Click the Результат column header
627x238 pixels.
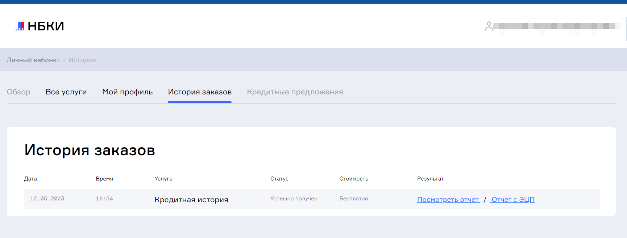point(430,179)
